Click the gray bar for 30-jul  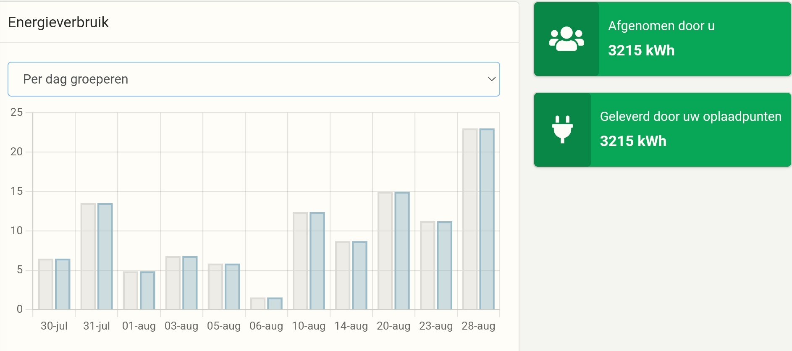coord(45,284)
